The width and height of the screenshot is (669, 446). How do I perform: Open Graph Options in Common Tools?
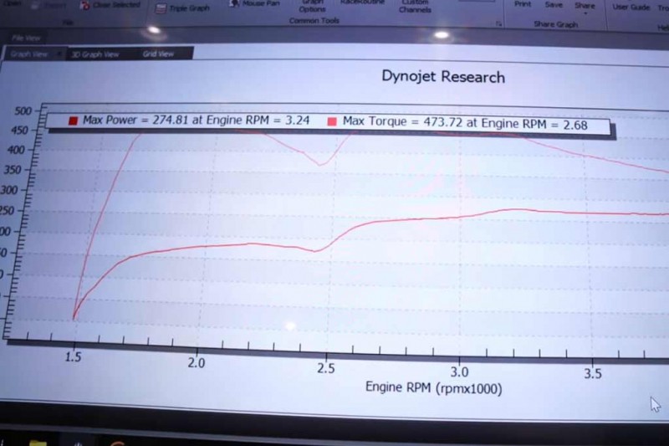[312, 7]
